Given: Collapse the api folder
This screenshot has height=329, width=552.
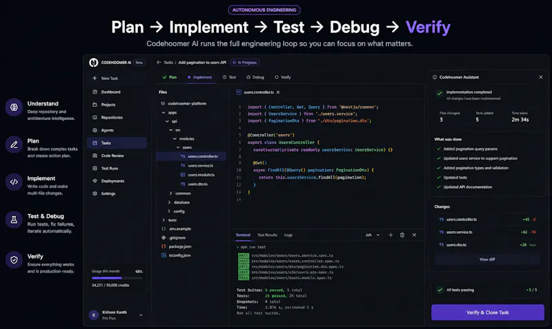Looking at the screenshot, I should (167, 121).
